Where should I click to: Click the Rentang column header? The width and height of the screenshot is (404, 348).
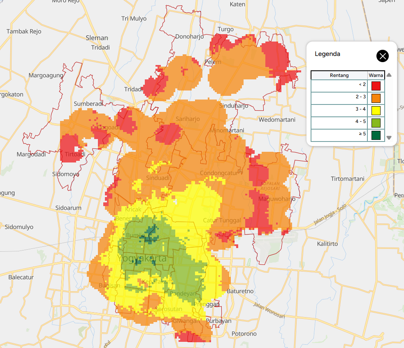pyautogui.click(x=339, y=75)
